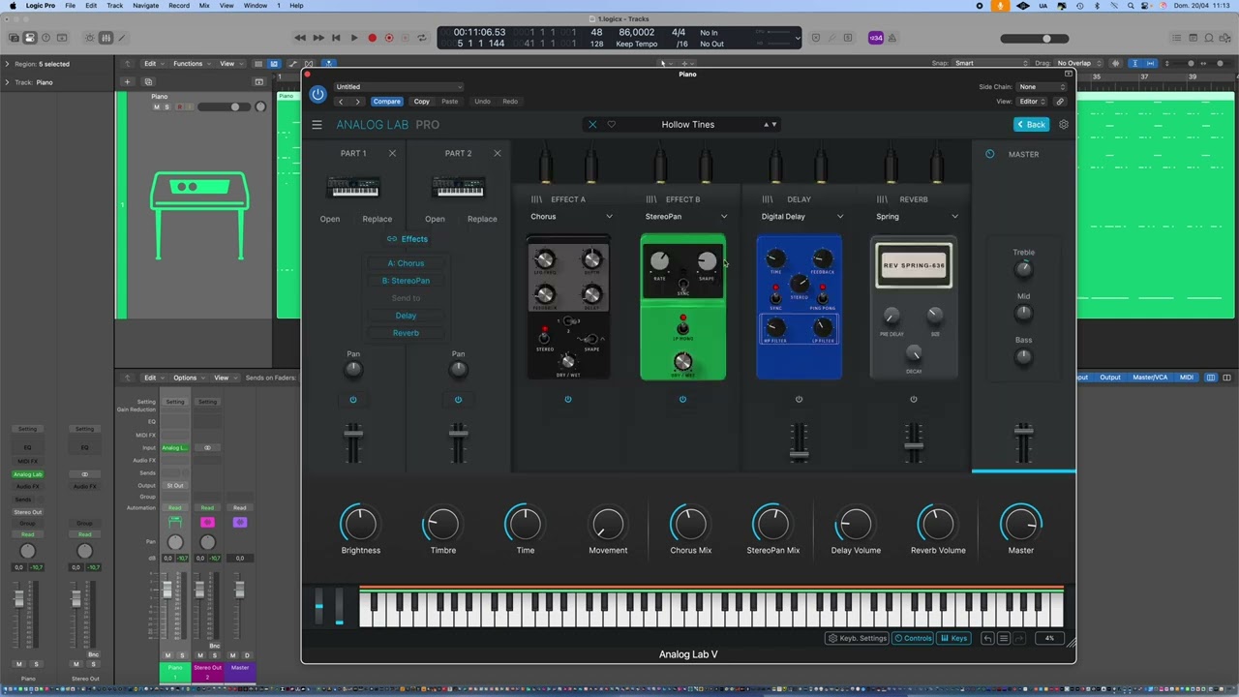Toggle the Delay power switch
Viewport: 1239px width, 697px height.
799,399
